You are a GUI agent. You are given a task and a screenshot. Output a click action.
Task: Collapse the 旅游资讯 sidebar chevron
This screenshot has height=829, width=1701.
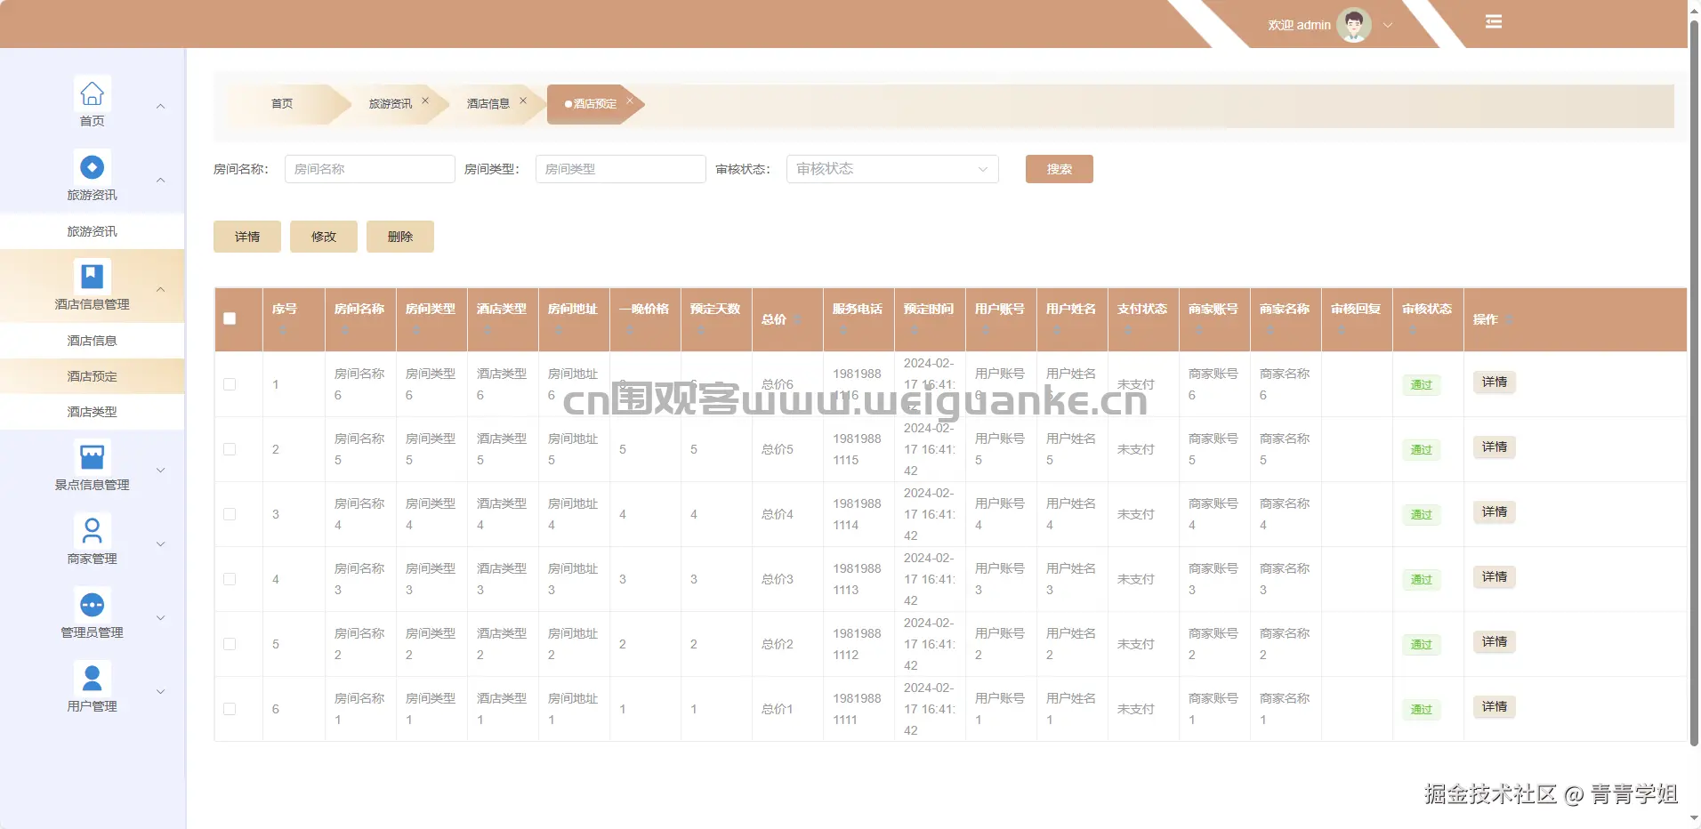(161, 181)
